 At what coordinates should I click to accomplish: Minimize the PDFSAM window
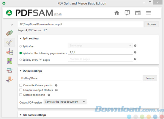tap(144, 3)
